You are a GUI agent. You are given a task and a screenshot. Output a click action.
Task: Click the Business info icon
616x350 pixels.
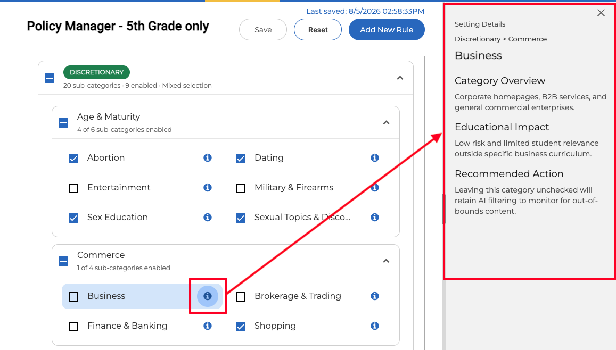point(208,296)
